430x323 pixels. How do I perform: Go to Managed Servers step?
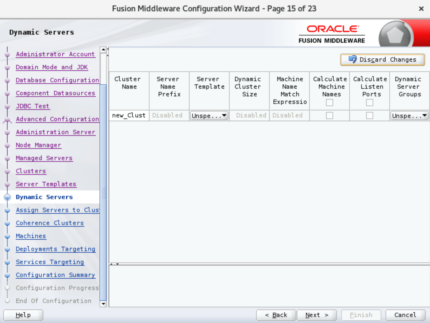click(x=44, y=158)
